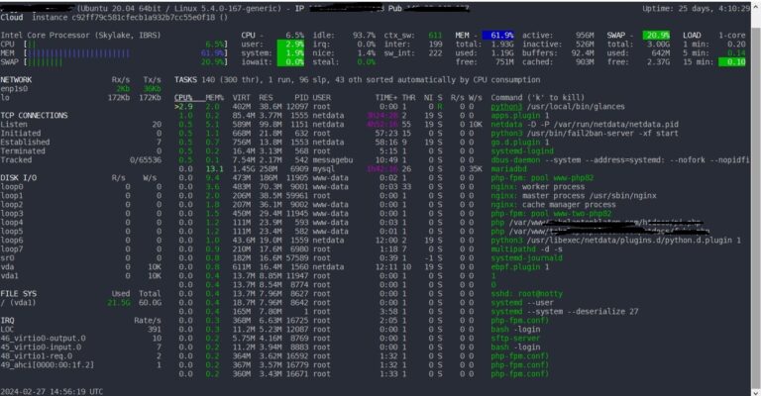Click the 2024-02-27 14:56:19 UTC timestamp

click(x=52, y=392)
